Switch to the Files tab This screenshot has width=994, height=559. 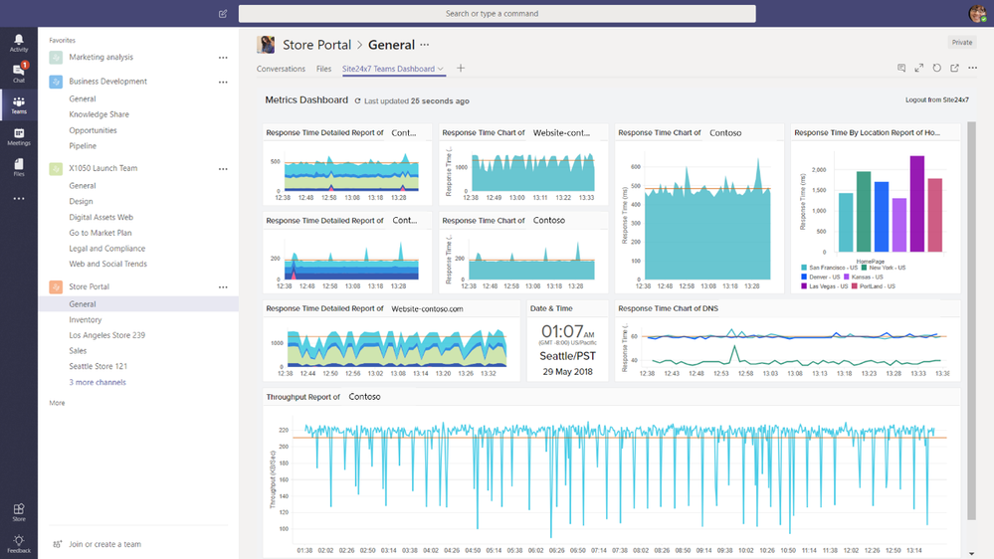coord(324,69)
